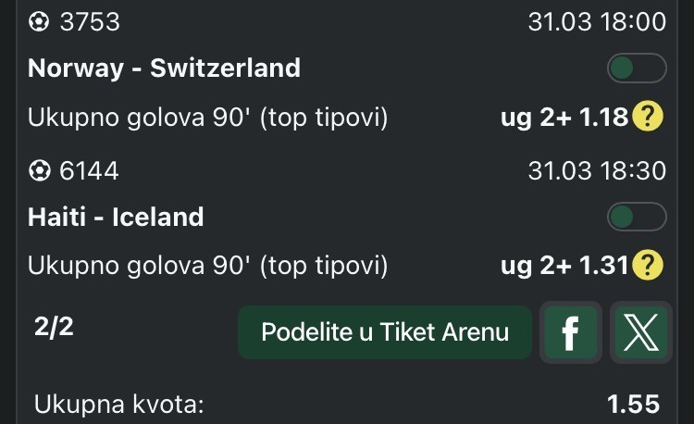694x424 pixels.
Task: Select the ug 2+ 1.18 odds
Action: coord(564,117)
